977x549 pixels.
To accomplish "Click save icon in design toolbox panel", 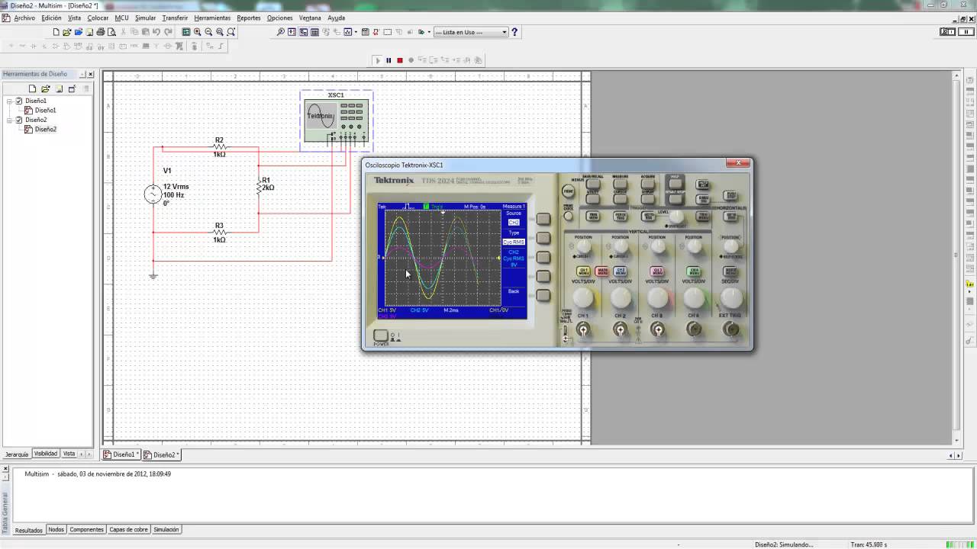I will (x=59, y=88).
